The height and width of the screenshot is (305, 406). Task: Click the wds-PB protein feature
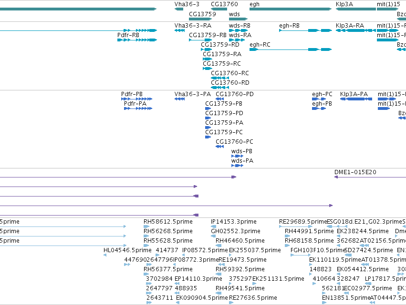click(238, 156)
